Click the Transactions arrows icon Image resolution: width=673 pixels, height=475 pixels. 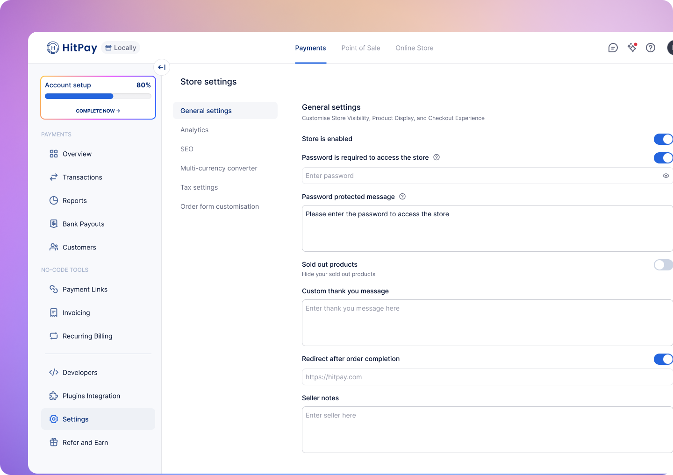pos(54,177)
